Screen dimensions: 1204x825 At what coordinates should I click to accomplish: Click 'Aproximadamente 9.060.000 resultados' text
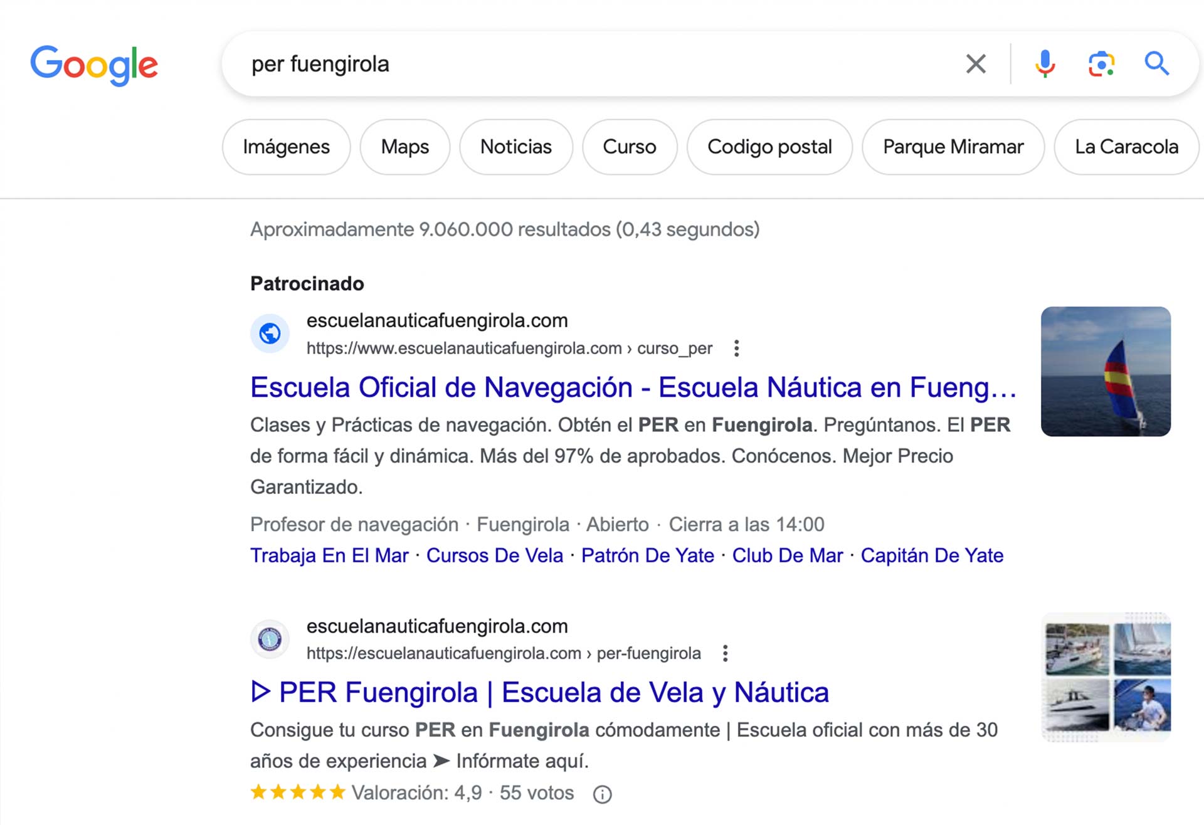pyautogui.click(x=505, y=229)
